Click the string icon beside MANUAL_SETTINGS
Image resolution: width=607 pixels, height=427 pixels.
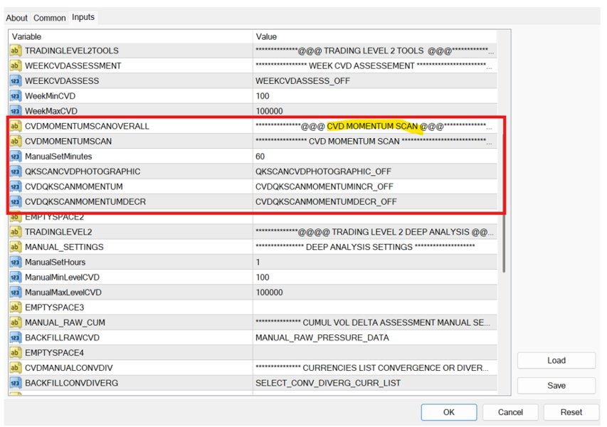click(15, 247)
